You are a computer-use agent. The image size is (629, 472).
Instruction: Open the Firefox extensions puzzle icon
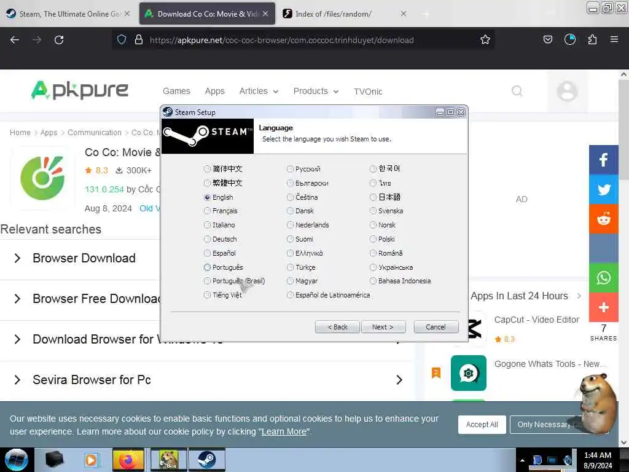[592, 39]
